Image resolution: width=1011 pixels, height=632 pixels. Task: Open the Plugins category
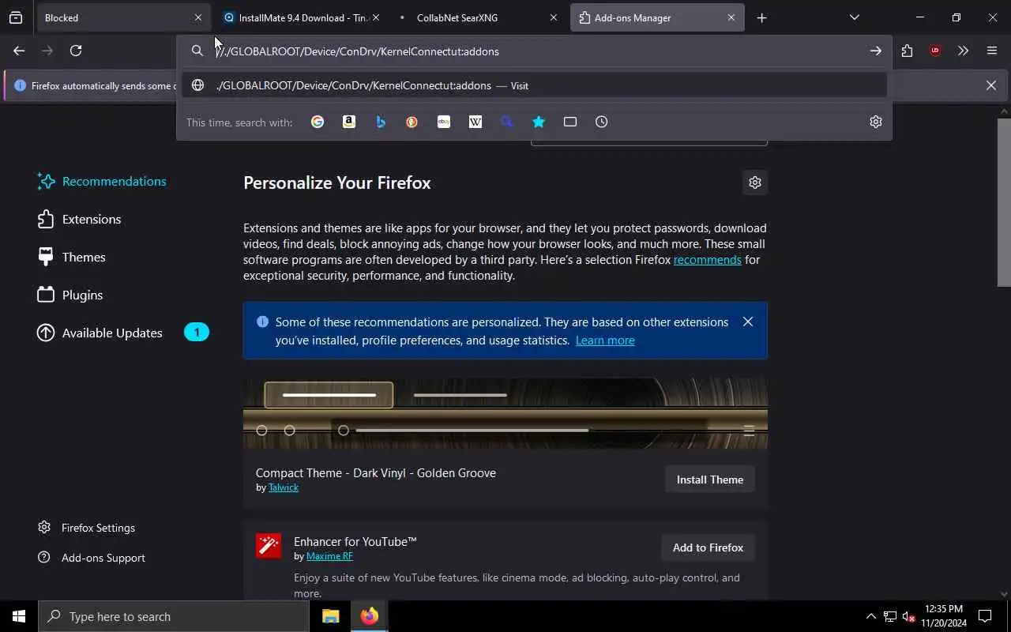pos(71,295)
